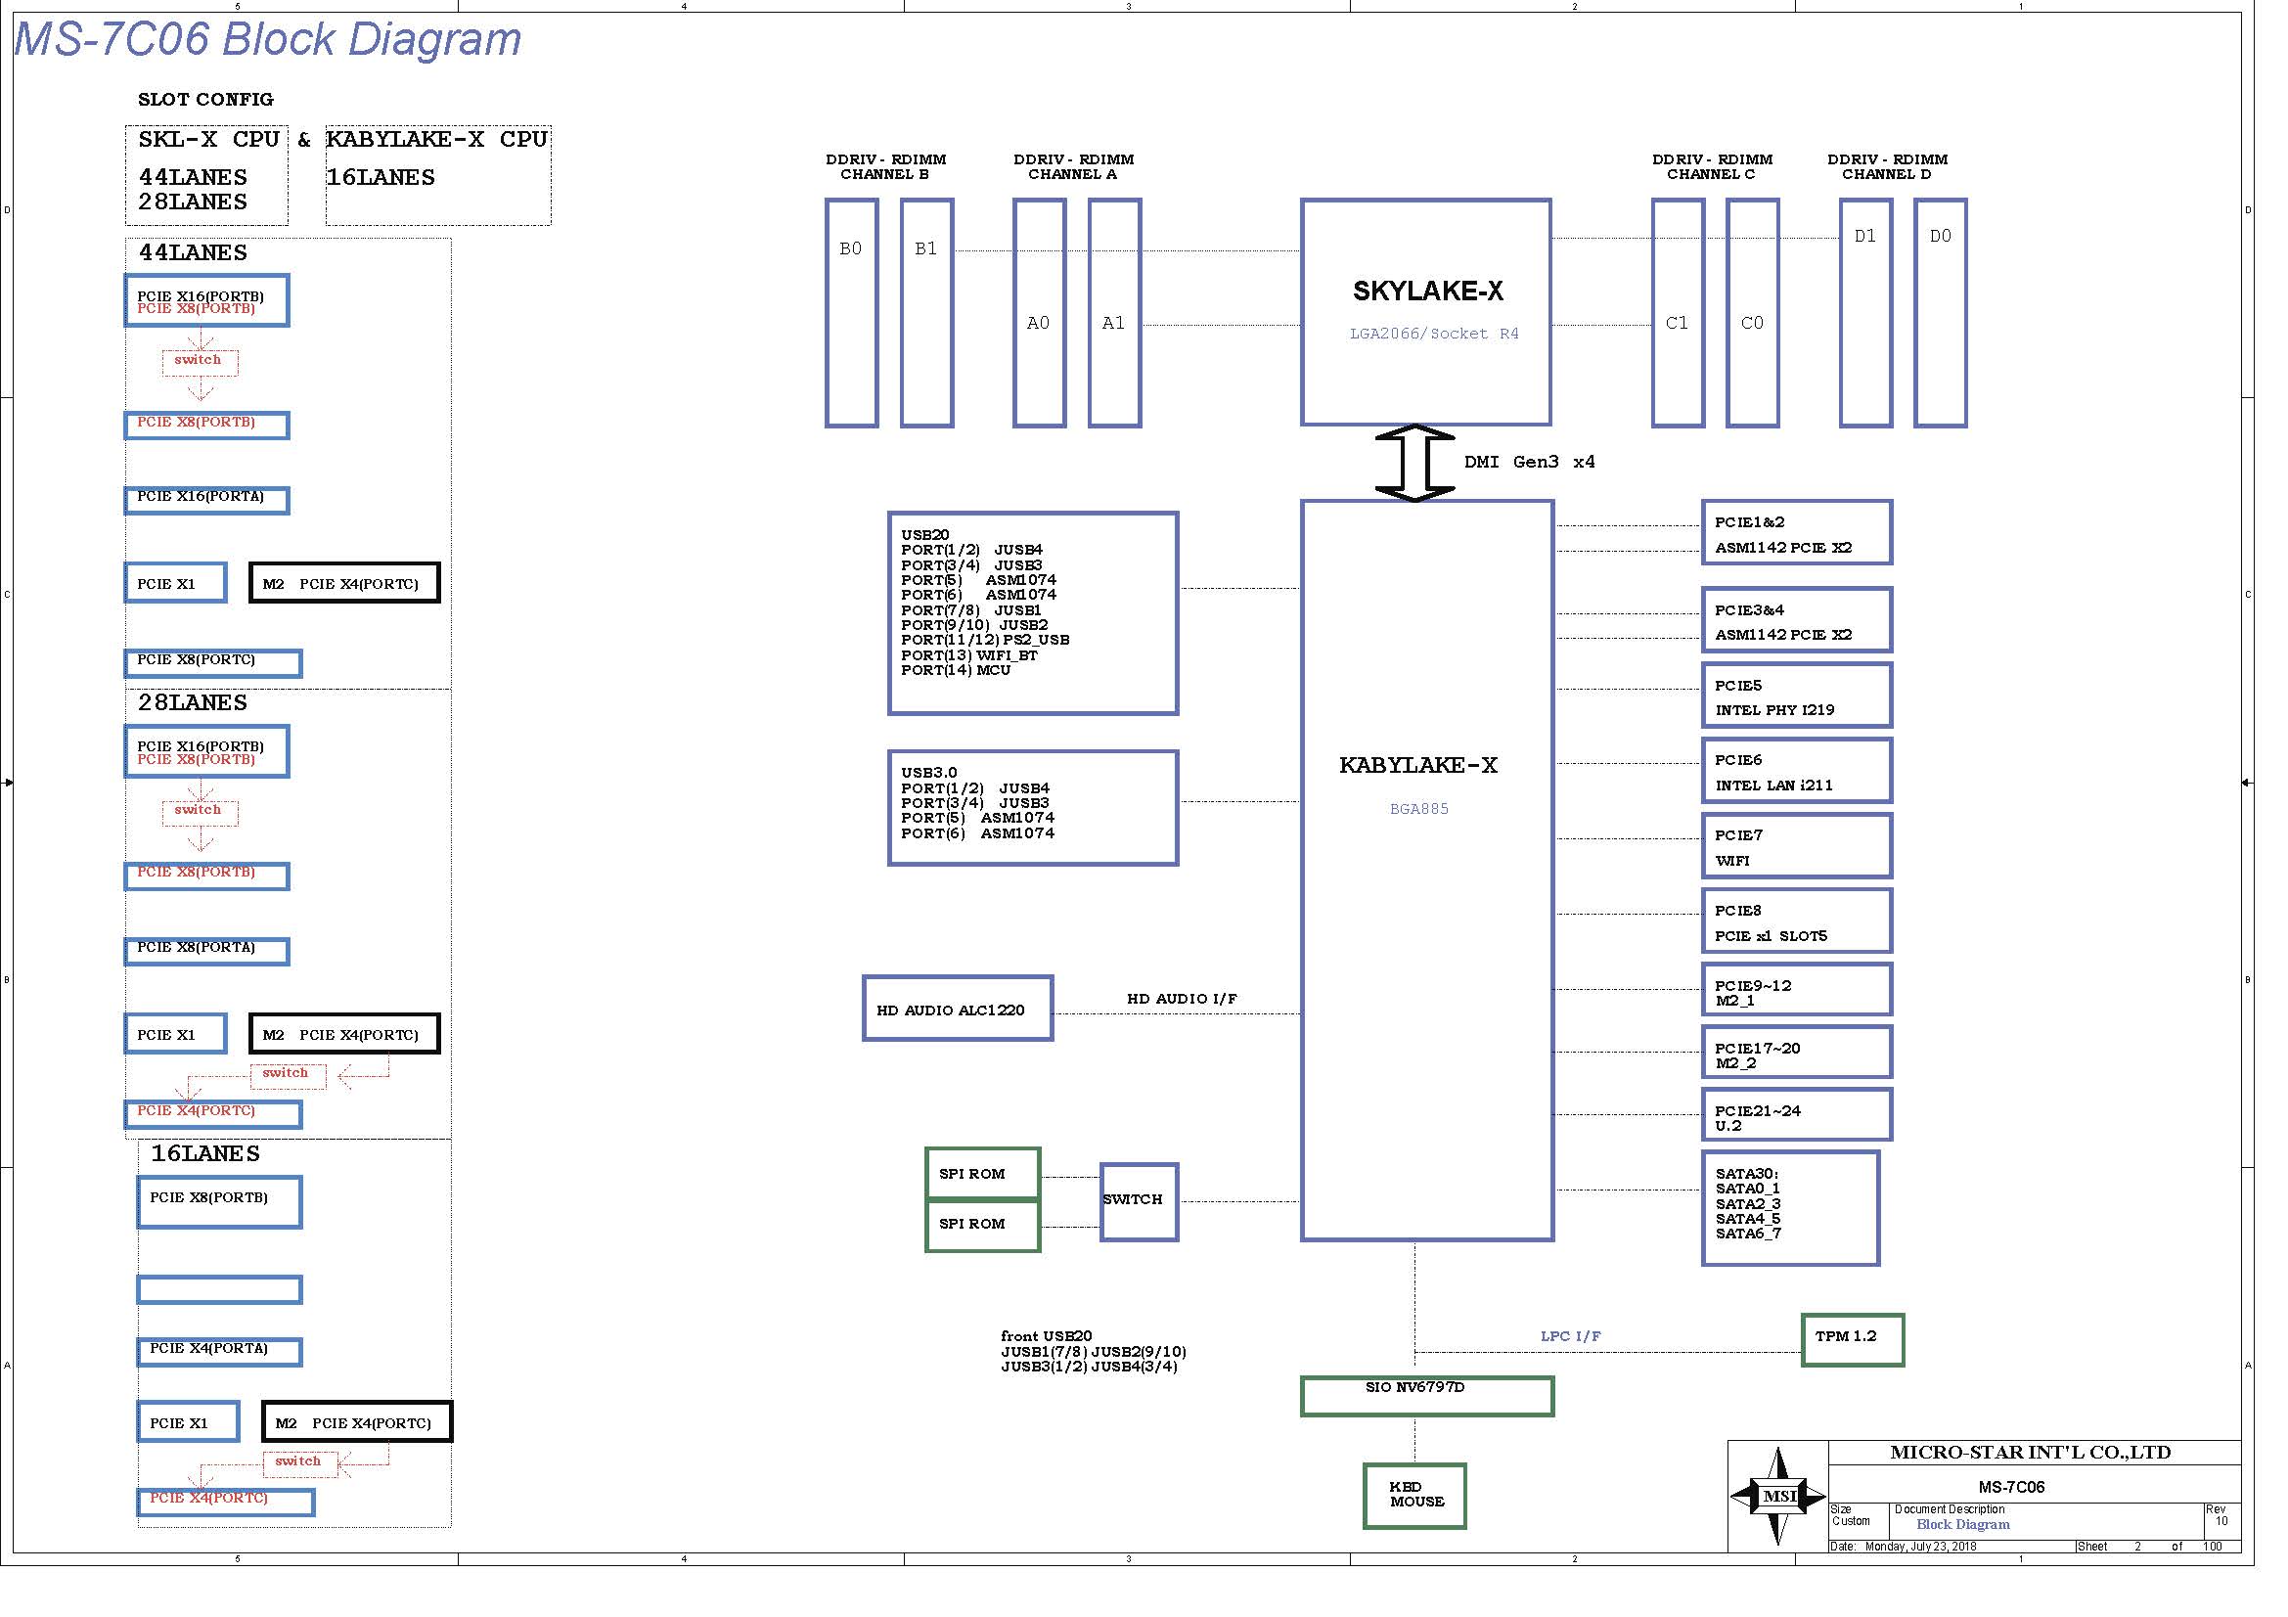This screenshot has width=2288, height=1617.
Task: Click the C1 DIMM slot
Action: [x=1679, y=313]
